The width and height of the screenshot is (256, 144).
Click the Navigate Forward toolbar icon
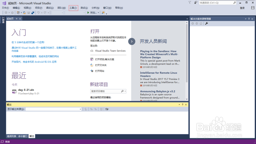point(12,13)
